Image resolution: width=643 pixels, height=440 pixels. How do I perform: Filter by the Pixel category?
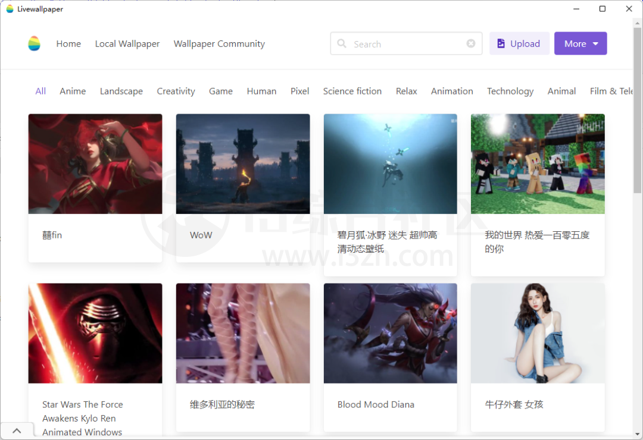coord(299,91)
